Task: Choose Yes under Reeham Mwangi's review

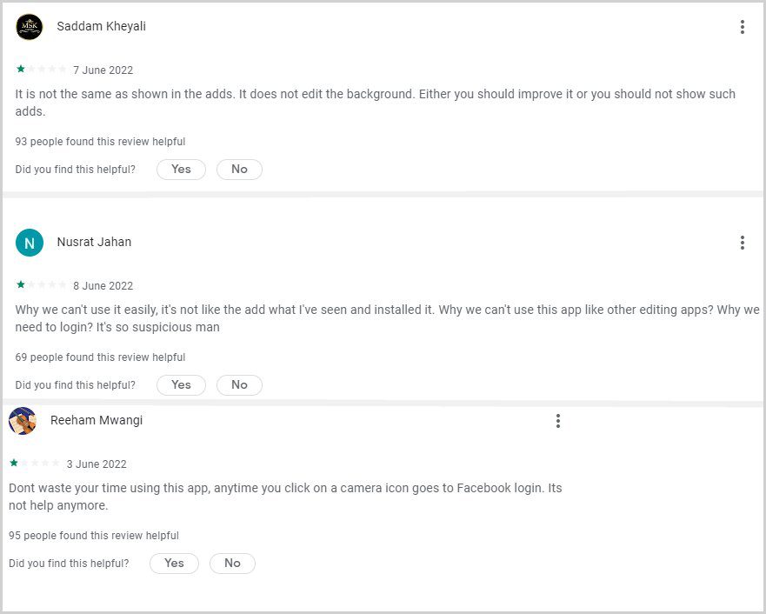Action: tap(175, 564)
